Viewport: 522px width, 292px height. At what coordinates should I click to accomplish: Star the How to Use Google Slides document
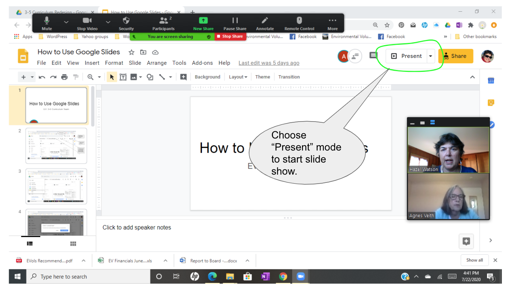[132, 52]
